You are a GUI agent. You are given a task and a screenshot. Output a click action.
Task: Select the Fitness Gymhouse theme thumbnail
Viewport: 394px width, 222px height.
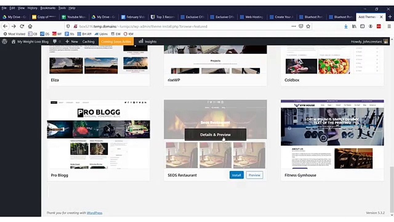click(332, 134)
